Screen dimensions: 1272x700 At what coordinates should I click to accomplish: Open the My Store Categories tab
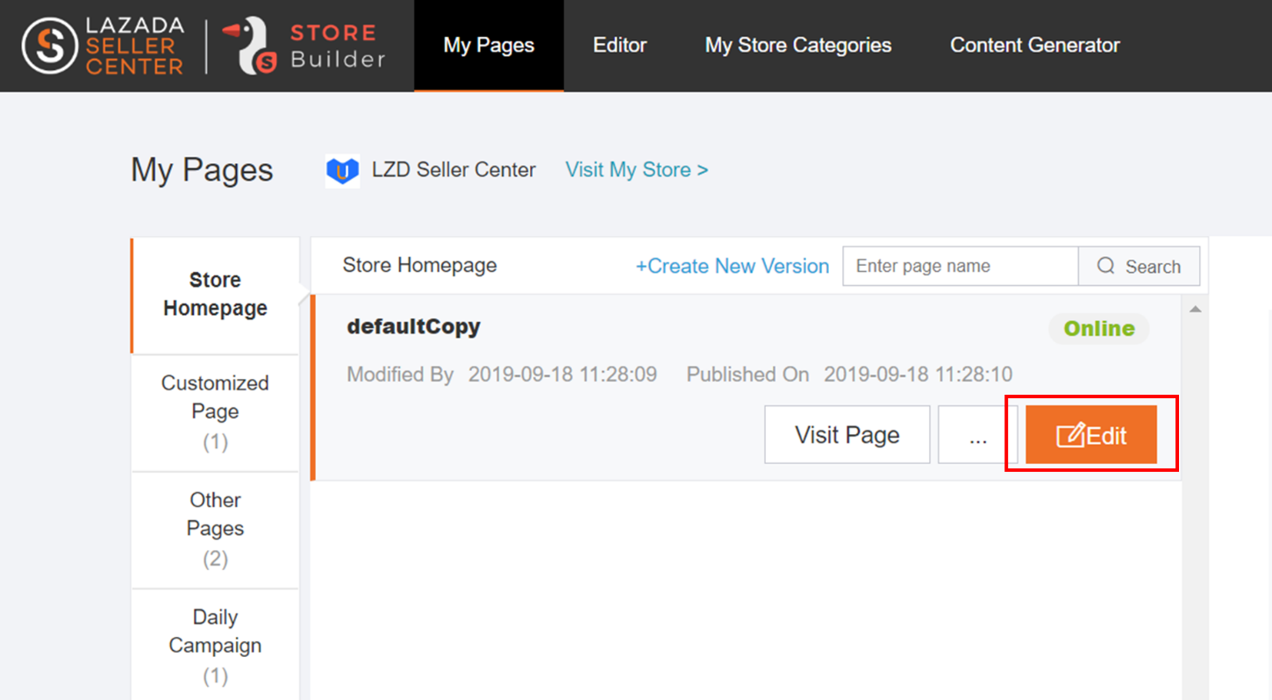coord(797,45)
